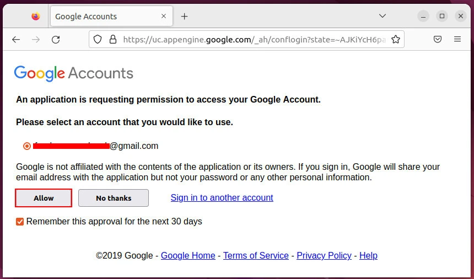
Task: Click the shield tracking protection icon
Action: (98, 39)
